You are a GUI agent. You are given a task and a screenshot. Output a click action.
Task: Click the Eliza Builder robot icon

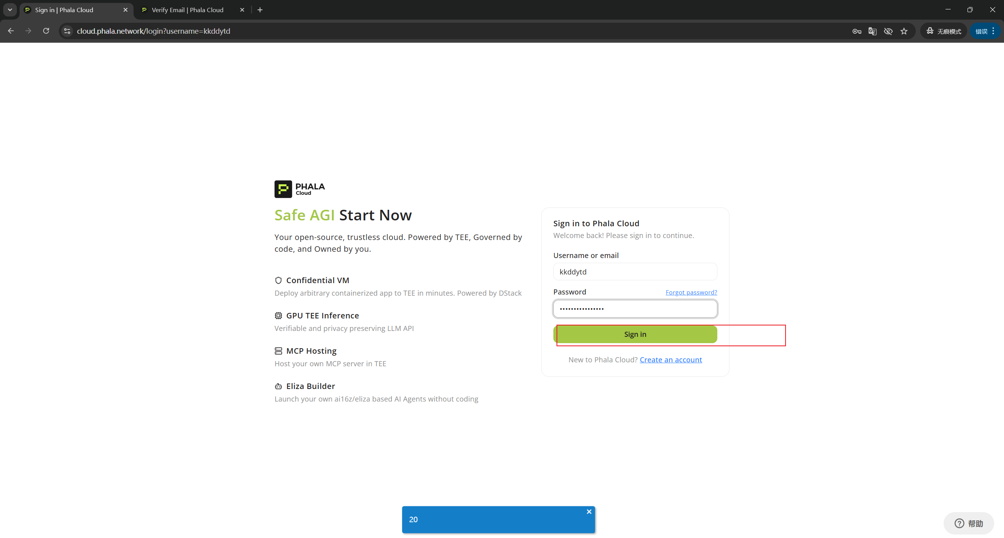tap(278, 386)
